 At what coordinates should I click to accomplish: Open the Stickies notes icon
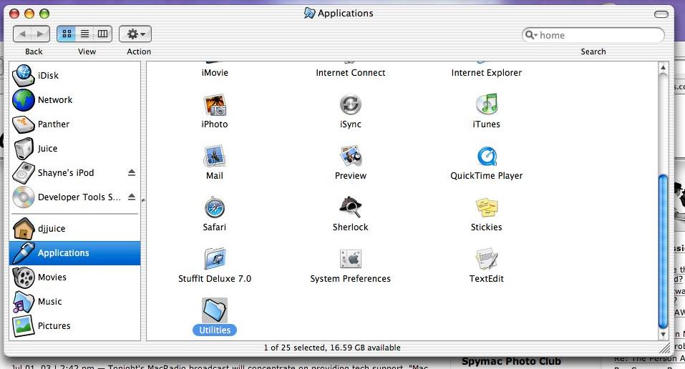click(487, 207)
